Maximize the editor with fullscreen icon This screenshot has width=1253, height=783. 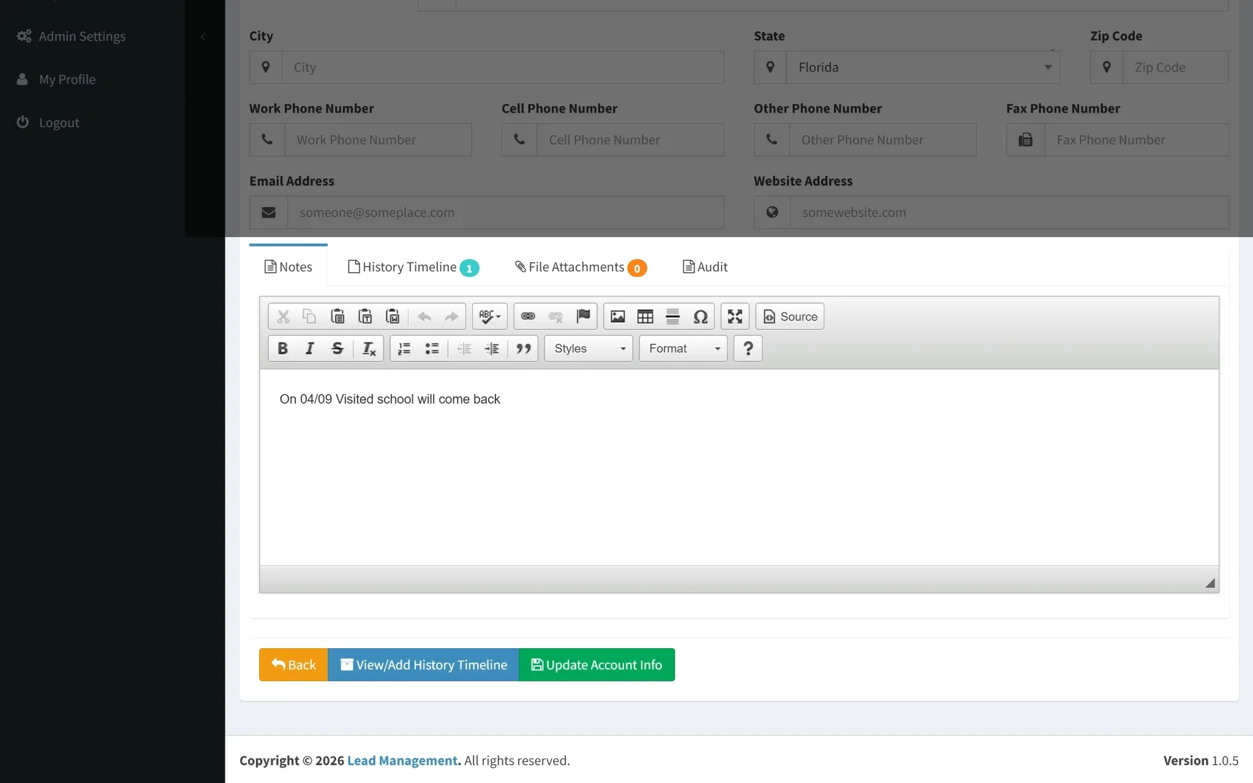[734, 317]
